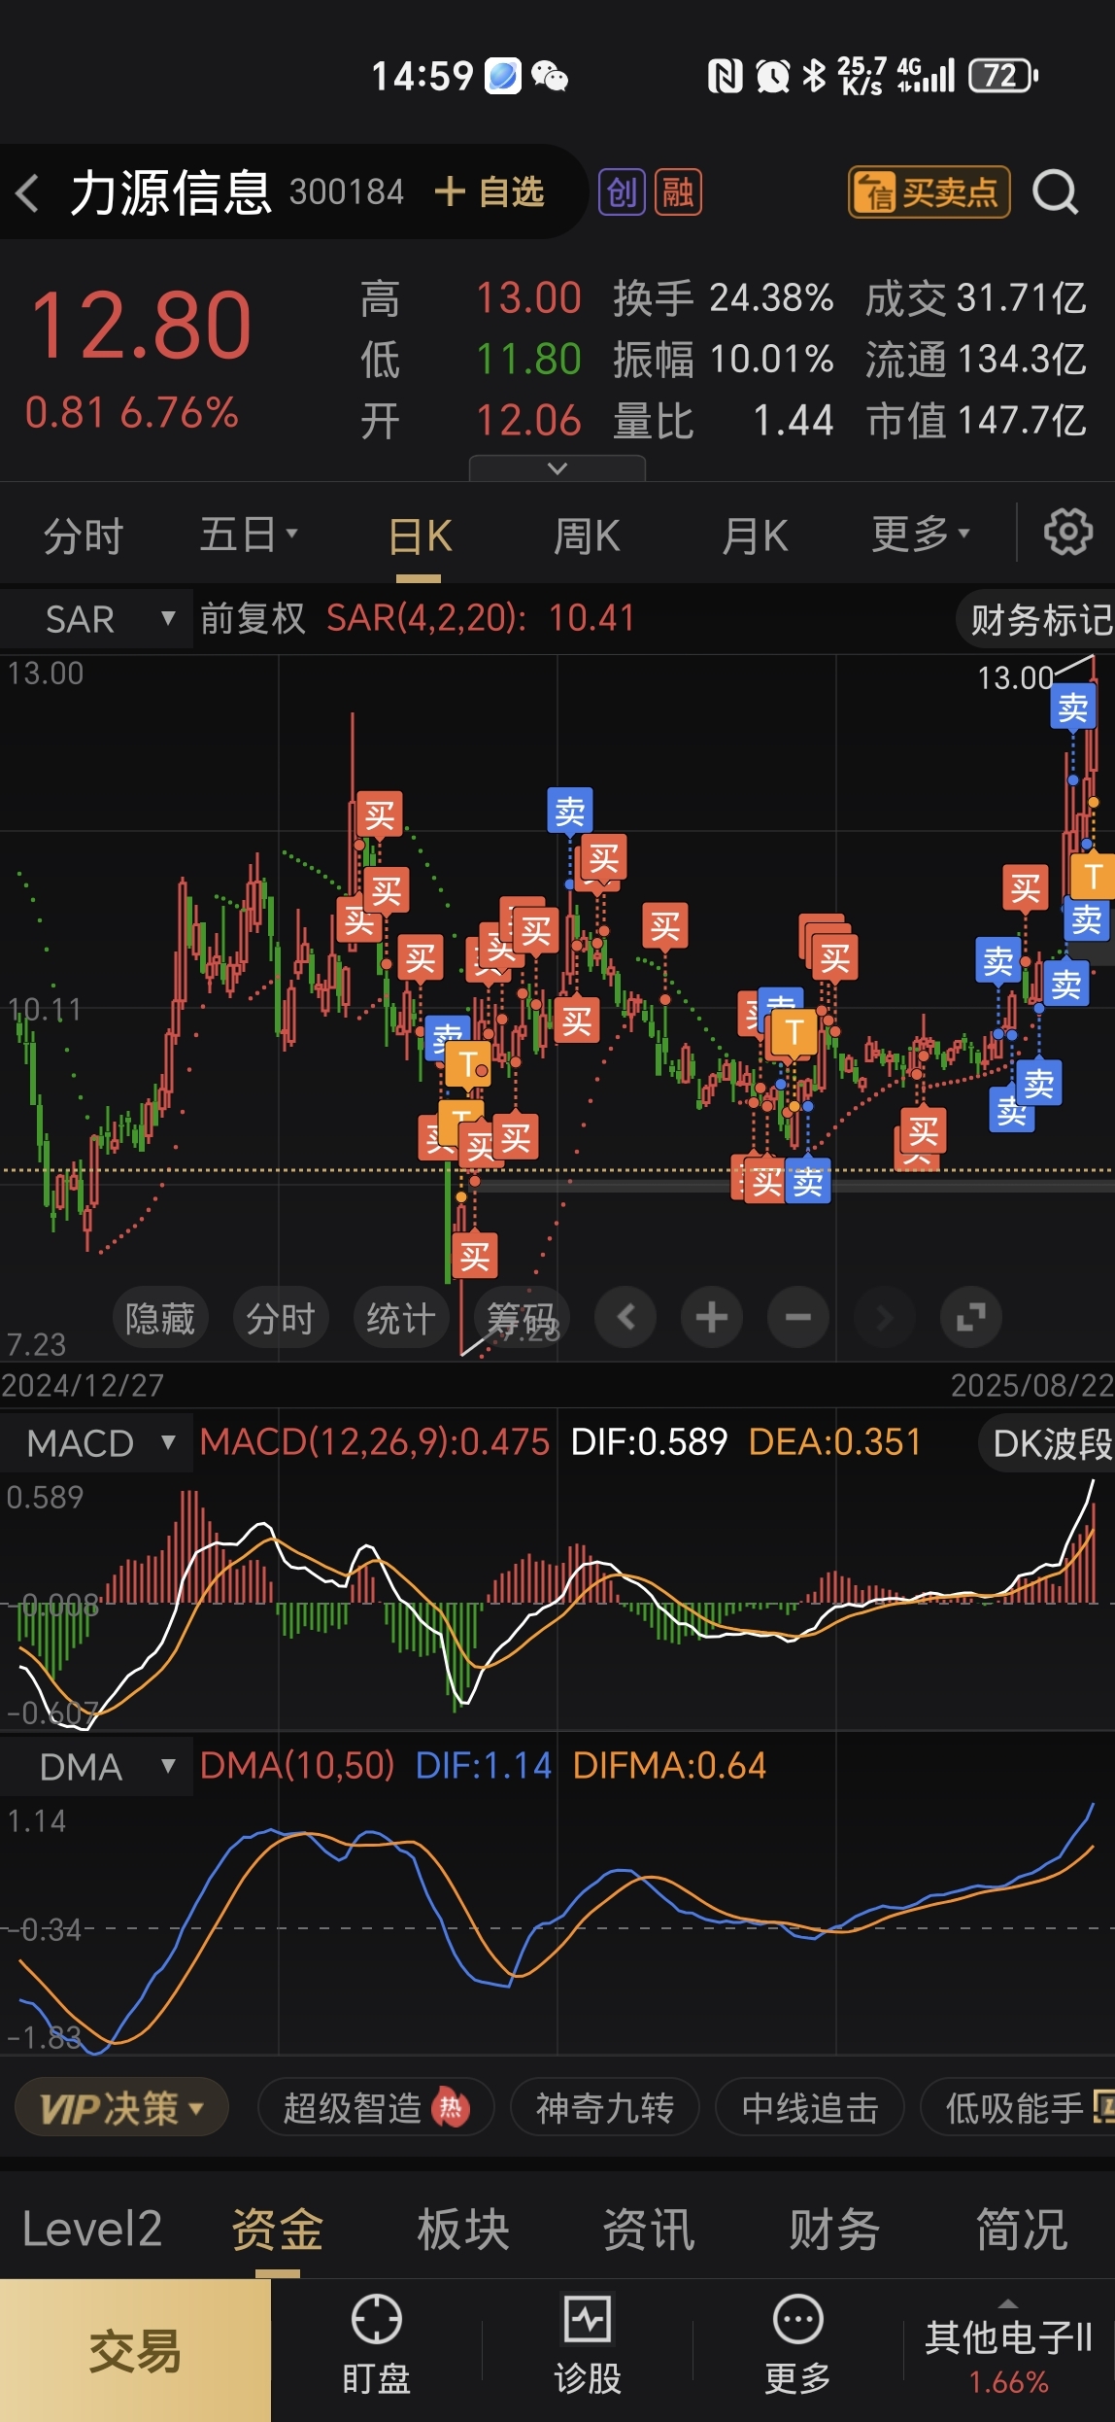This screenshot has height=2422, width=1115.
Task: Tap the 创 ChiNext badge
Action: coord(622,191)
